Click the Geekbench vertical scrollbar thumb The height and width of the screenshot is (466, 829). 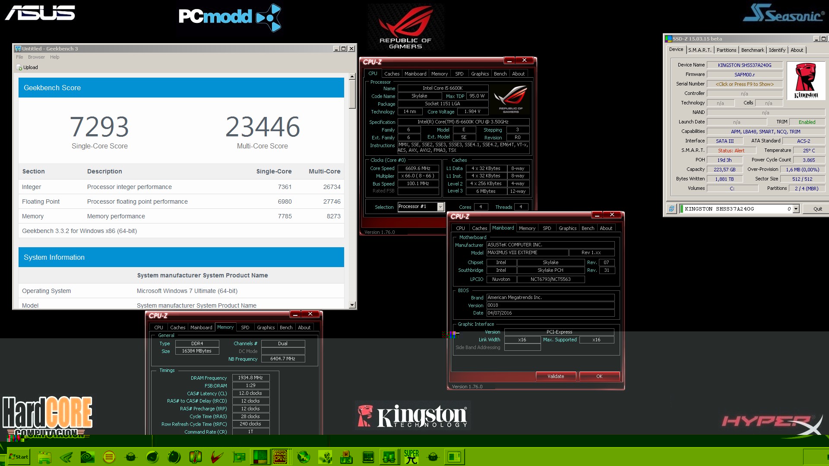click(352, 94)
